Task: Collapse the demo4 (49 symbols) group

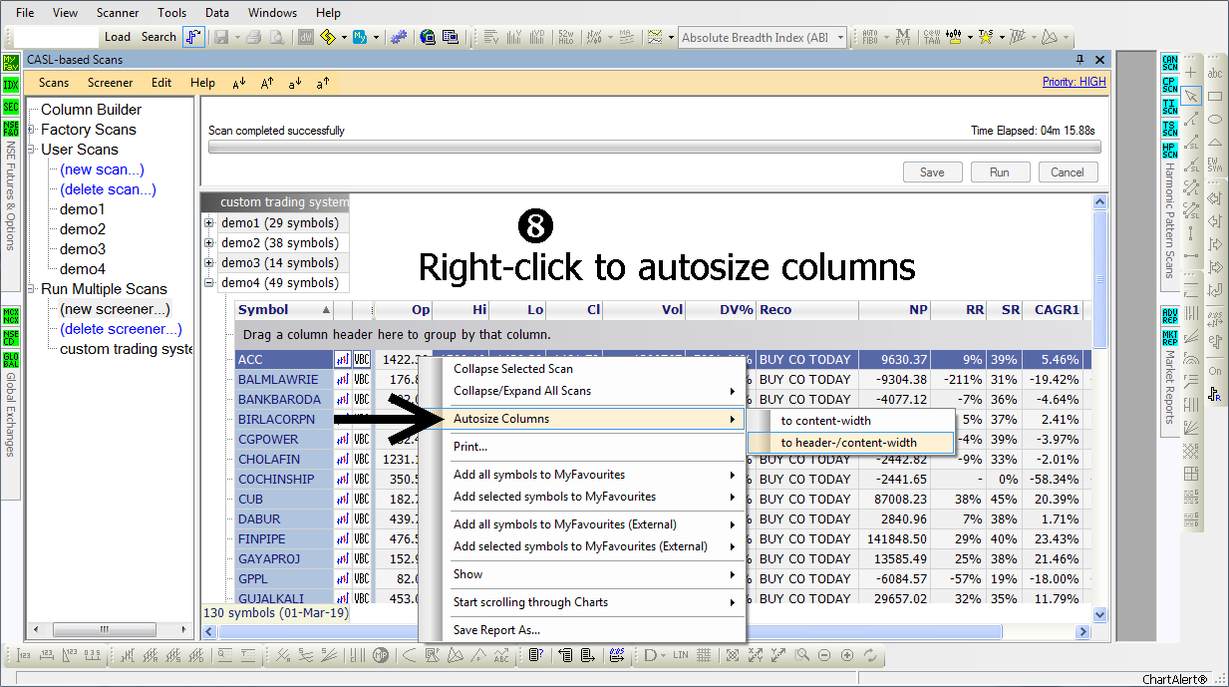Action: 209,283
